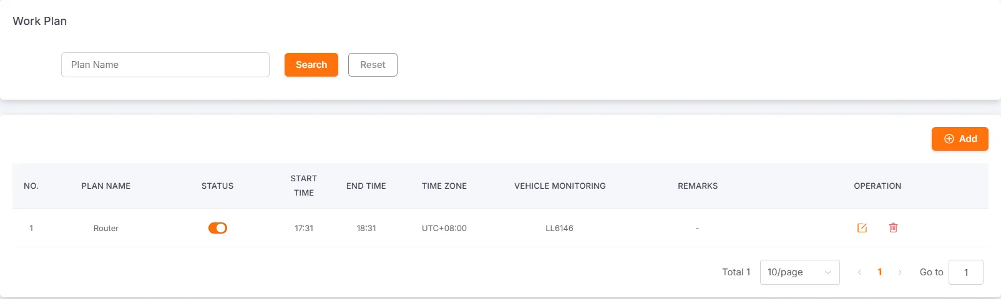Reset the search filter
Screen dimensions: 1001x299
tap(373, 65)
